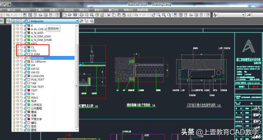Click the Pan hand tool icon
The width and height of the screenshot is (263, 140).
click(153, 15)
